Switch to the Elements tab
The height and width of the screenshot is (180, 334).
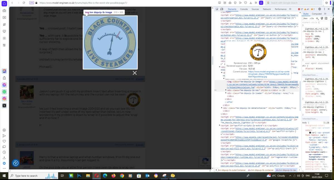pos(232,9)
